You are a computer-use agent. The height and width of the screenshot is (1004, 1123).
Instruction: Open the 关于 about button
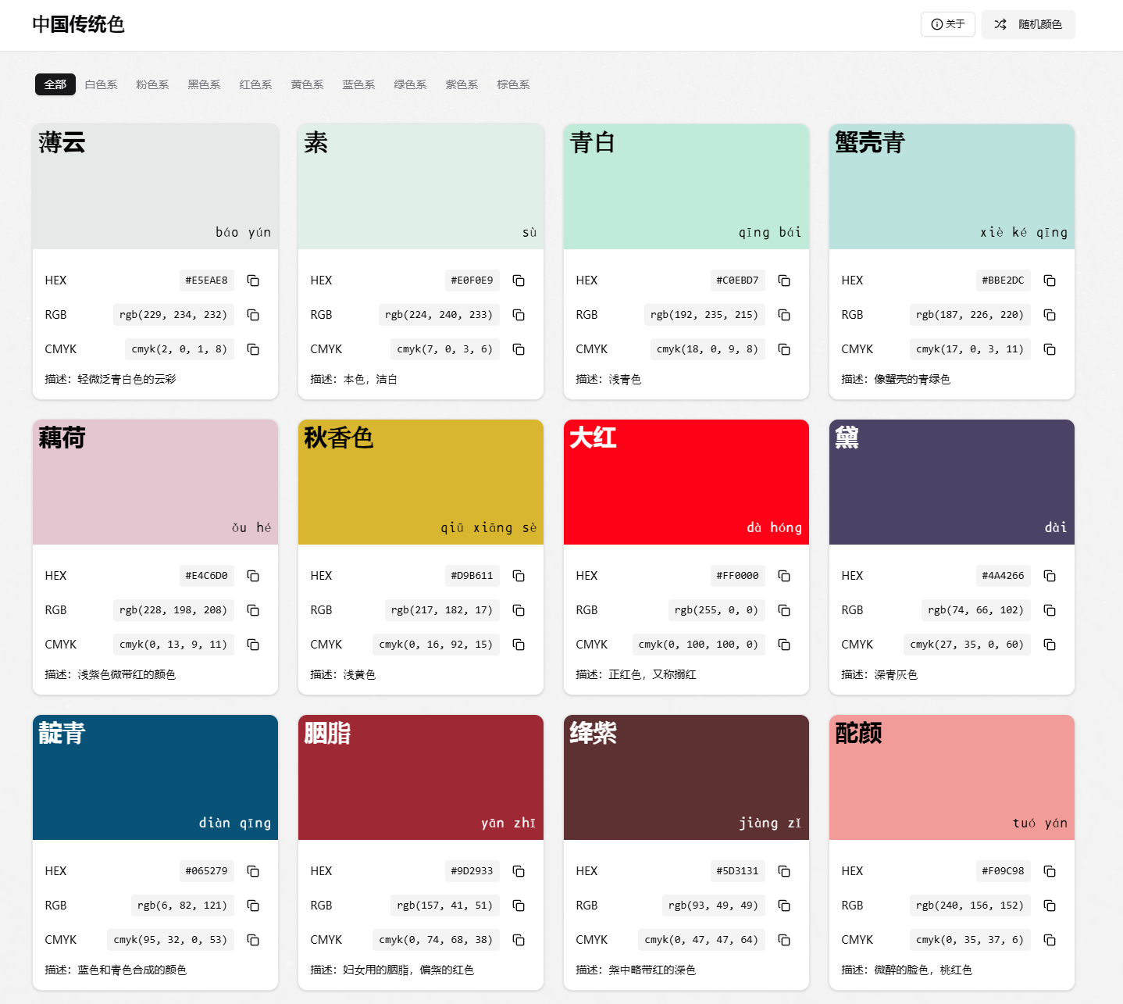[x=948, y=24]
